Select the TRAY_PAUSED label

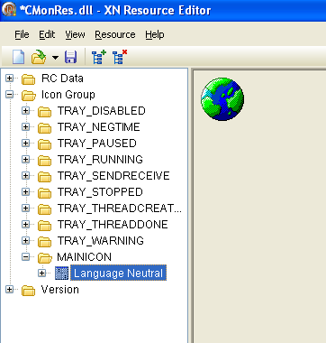[97, 144]
